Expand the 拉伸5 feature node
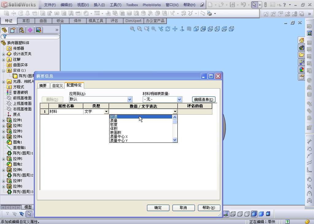314x224 pixels. click(3, 159)
